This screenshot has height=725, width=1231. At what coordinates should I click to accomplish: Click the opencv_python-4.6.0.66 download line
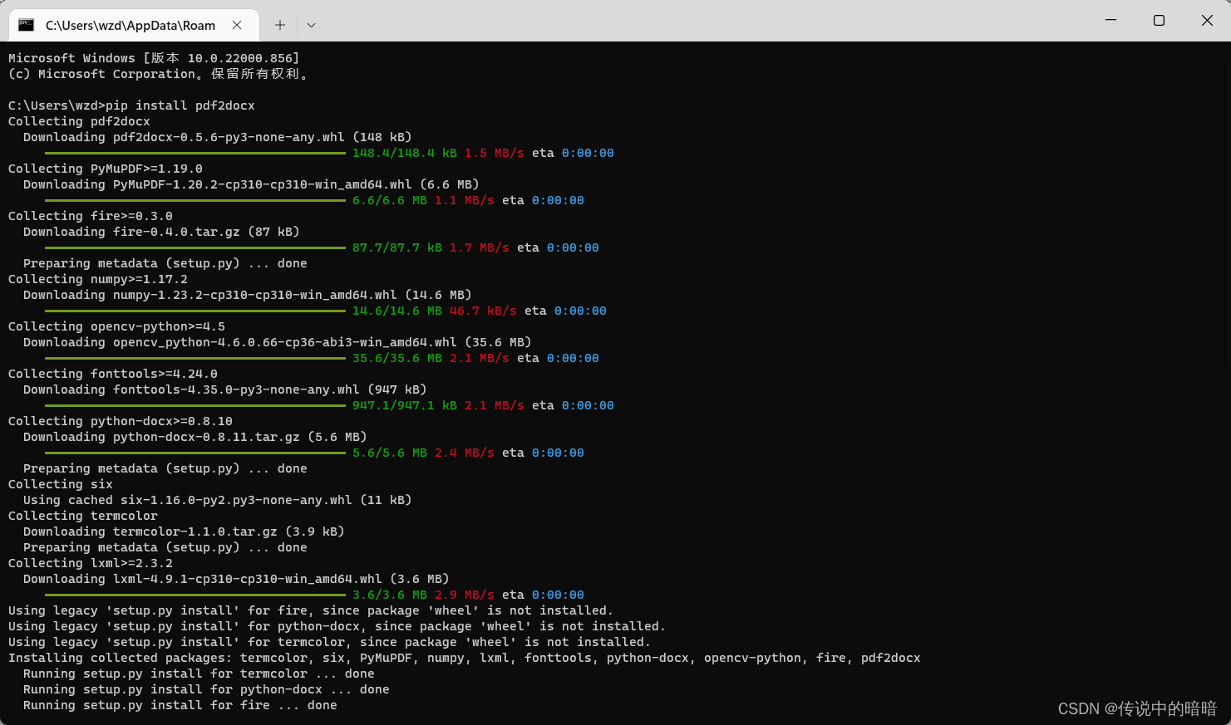[x=278, y=342]
